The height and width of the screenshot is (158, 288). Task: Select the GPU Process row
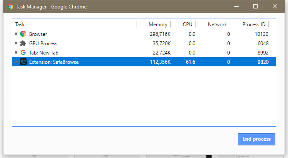point(144,44)
